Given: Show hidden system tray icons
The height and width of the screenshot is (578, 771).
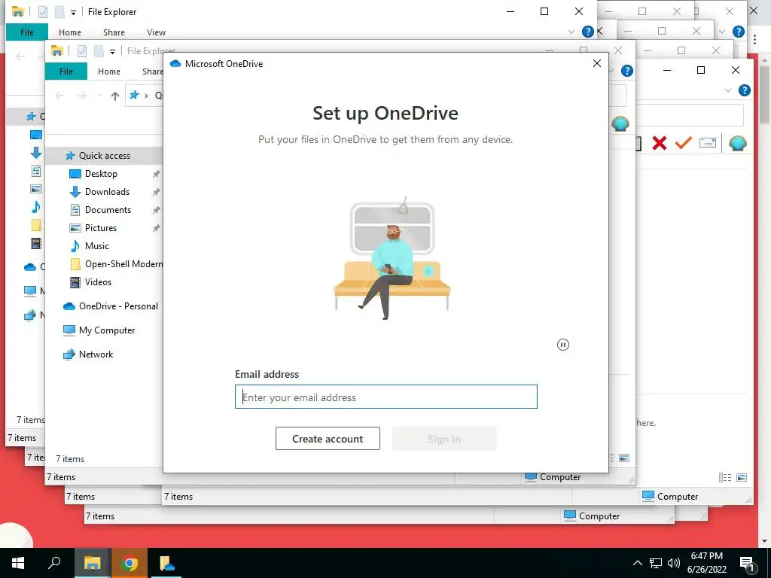Looking at the screenshot, I should [637, 563].
